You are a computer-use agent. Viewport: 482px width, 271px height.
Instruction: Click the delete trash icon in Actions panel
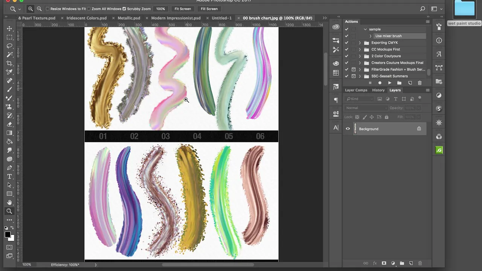(419, 83)
